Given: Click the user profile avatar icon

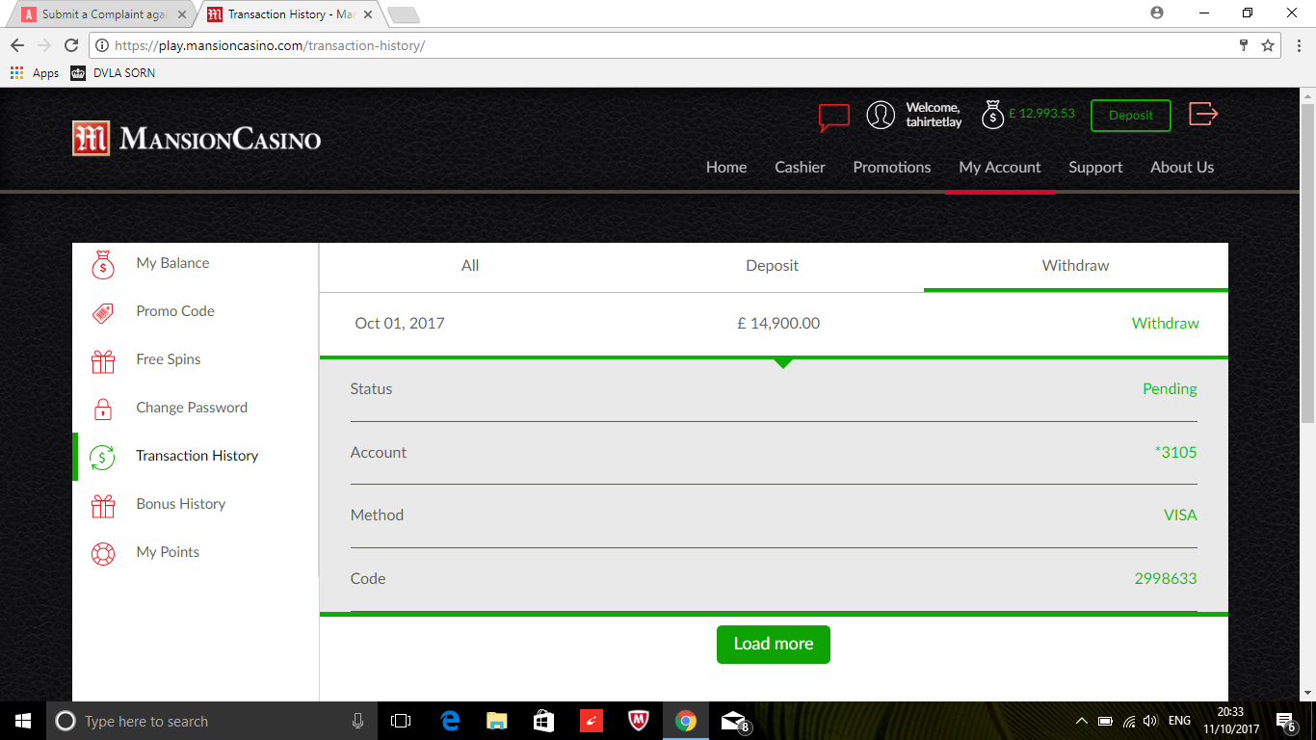Looking at the screenshot, I should [881, 116].
